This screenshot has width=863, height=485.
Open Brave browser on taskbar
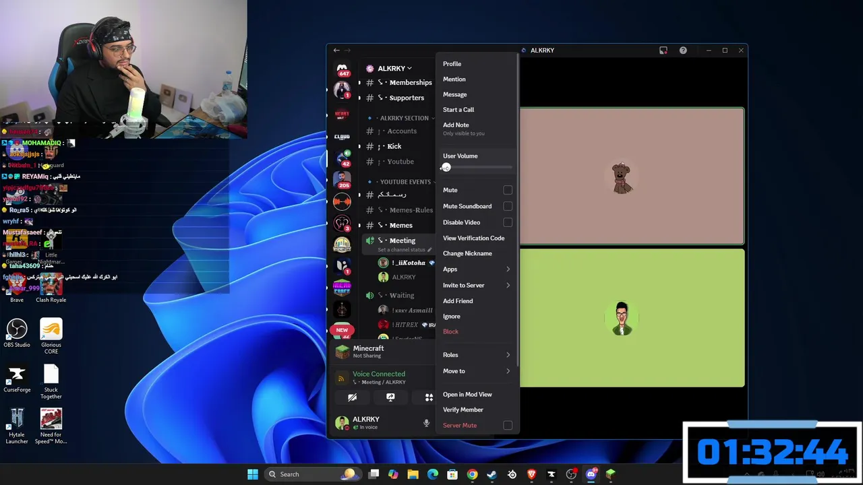pos(531,474)
